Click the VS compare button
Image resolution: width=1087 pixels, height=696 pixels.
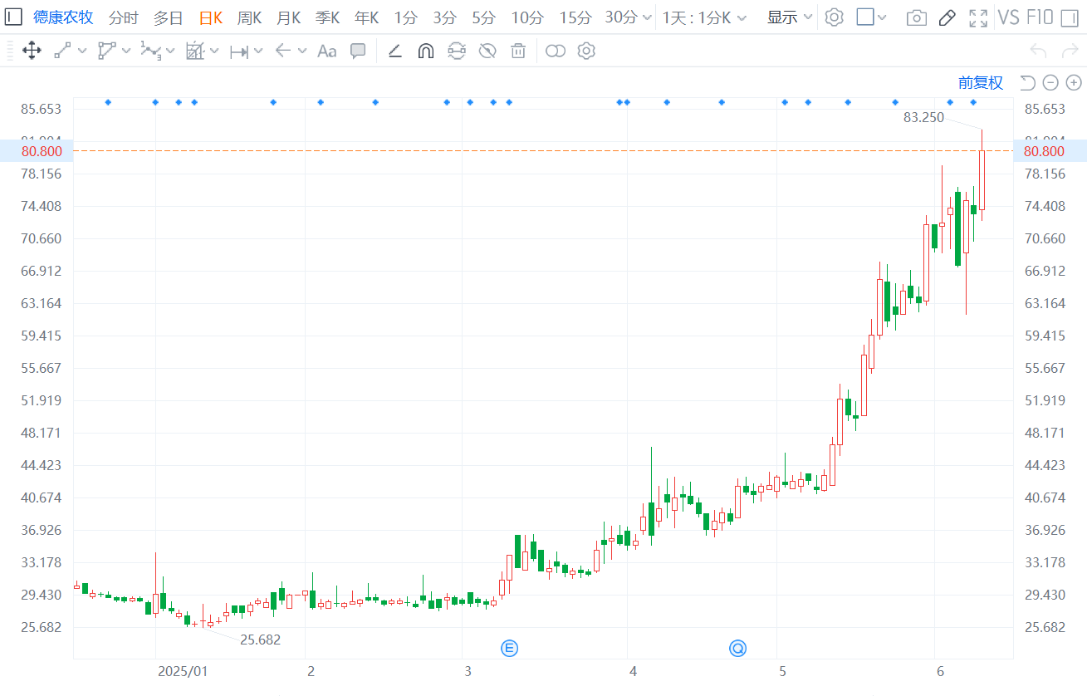click(x=1009, y=17)
